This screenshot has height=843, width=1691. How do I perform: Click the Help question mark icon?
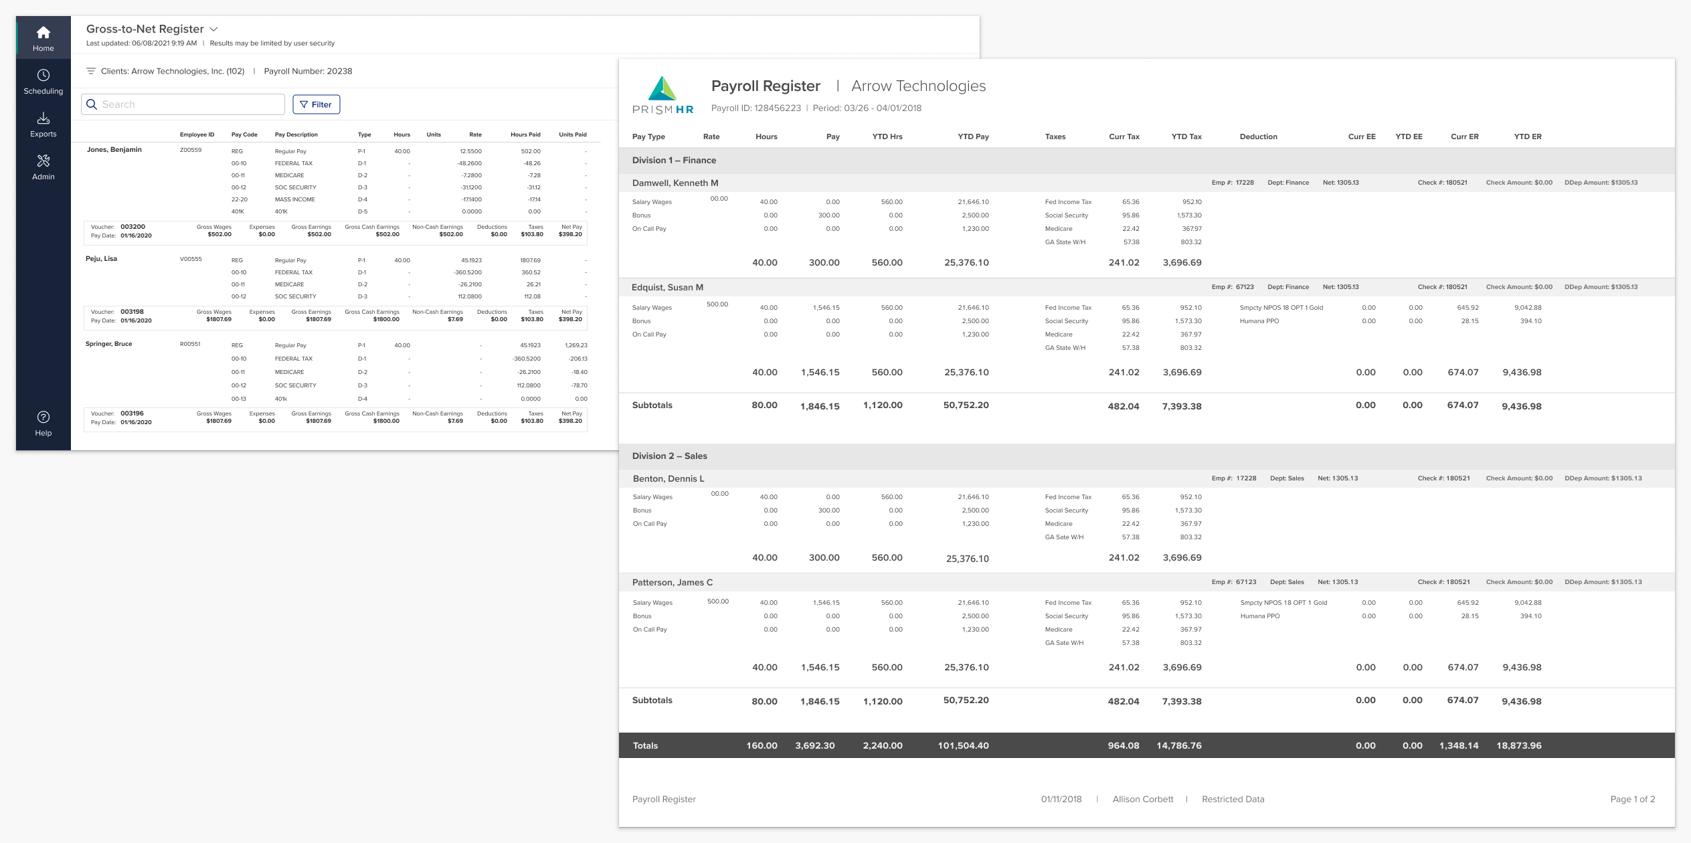point(43,417)
